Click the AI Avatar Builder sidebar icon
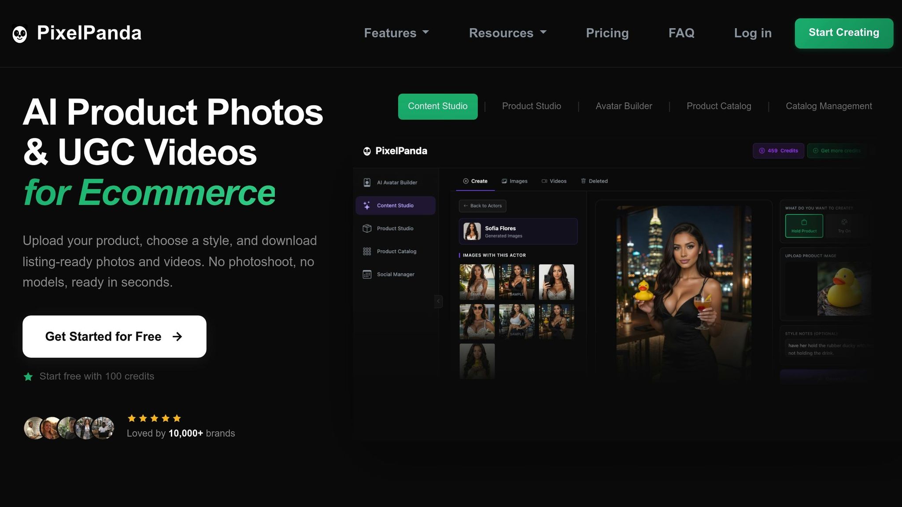Image resolution: width=902 pixels, height=507 pixels. click(x=367, y=183)
